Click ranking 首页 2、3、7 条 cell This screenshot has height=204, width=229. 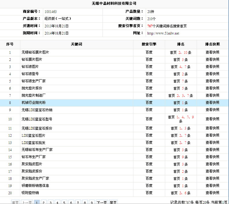tap(181, 96)
